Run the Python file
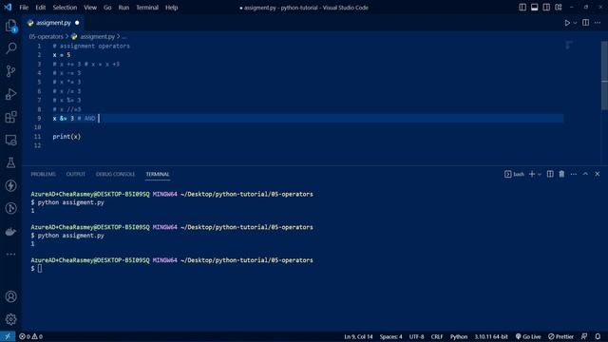This screenshot has width=608, height=342. click(x=567, y=23)
